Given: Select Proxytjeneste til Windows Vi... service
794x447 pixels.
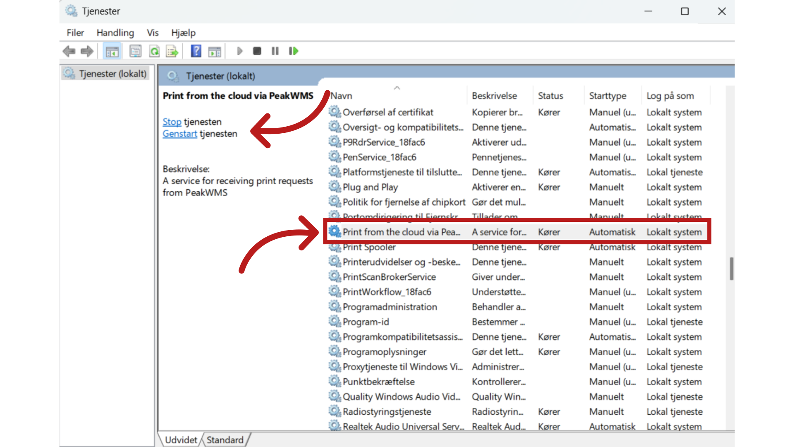Looking at the screenshot, I should point(403,367).
